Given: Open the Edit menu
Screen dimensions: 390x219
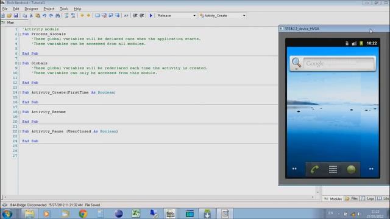Looking at the screenshot, I should click(x=16, y=9).
